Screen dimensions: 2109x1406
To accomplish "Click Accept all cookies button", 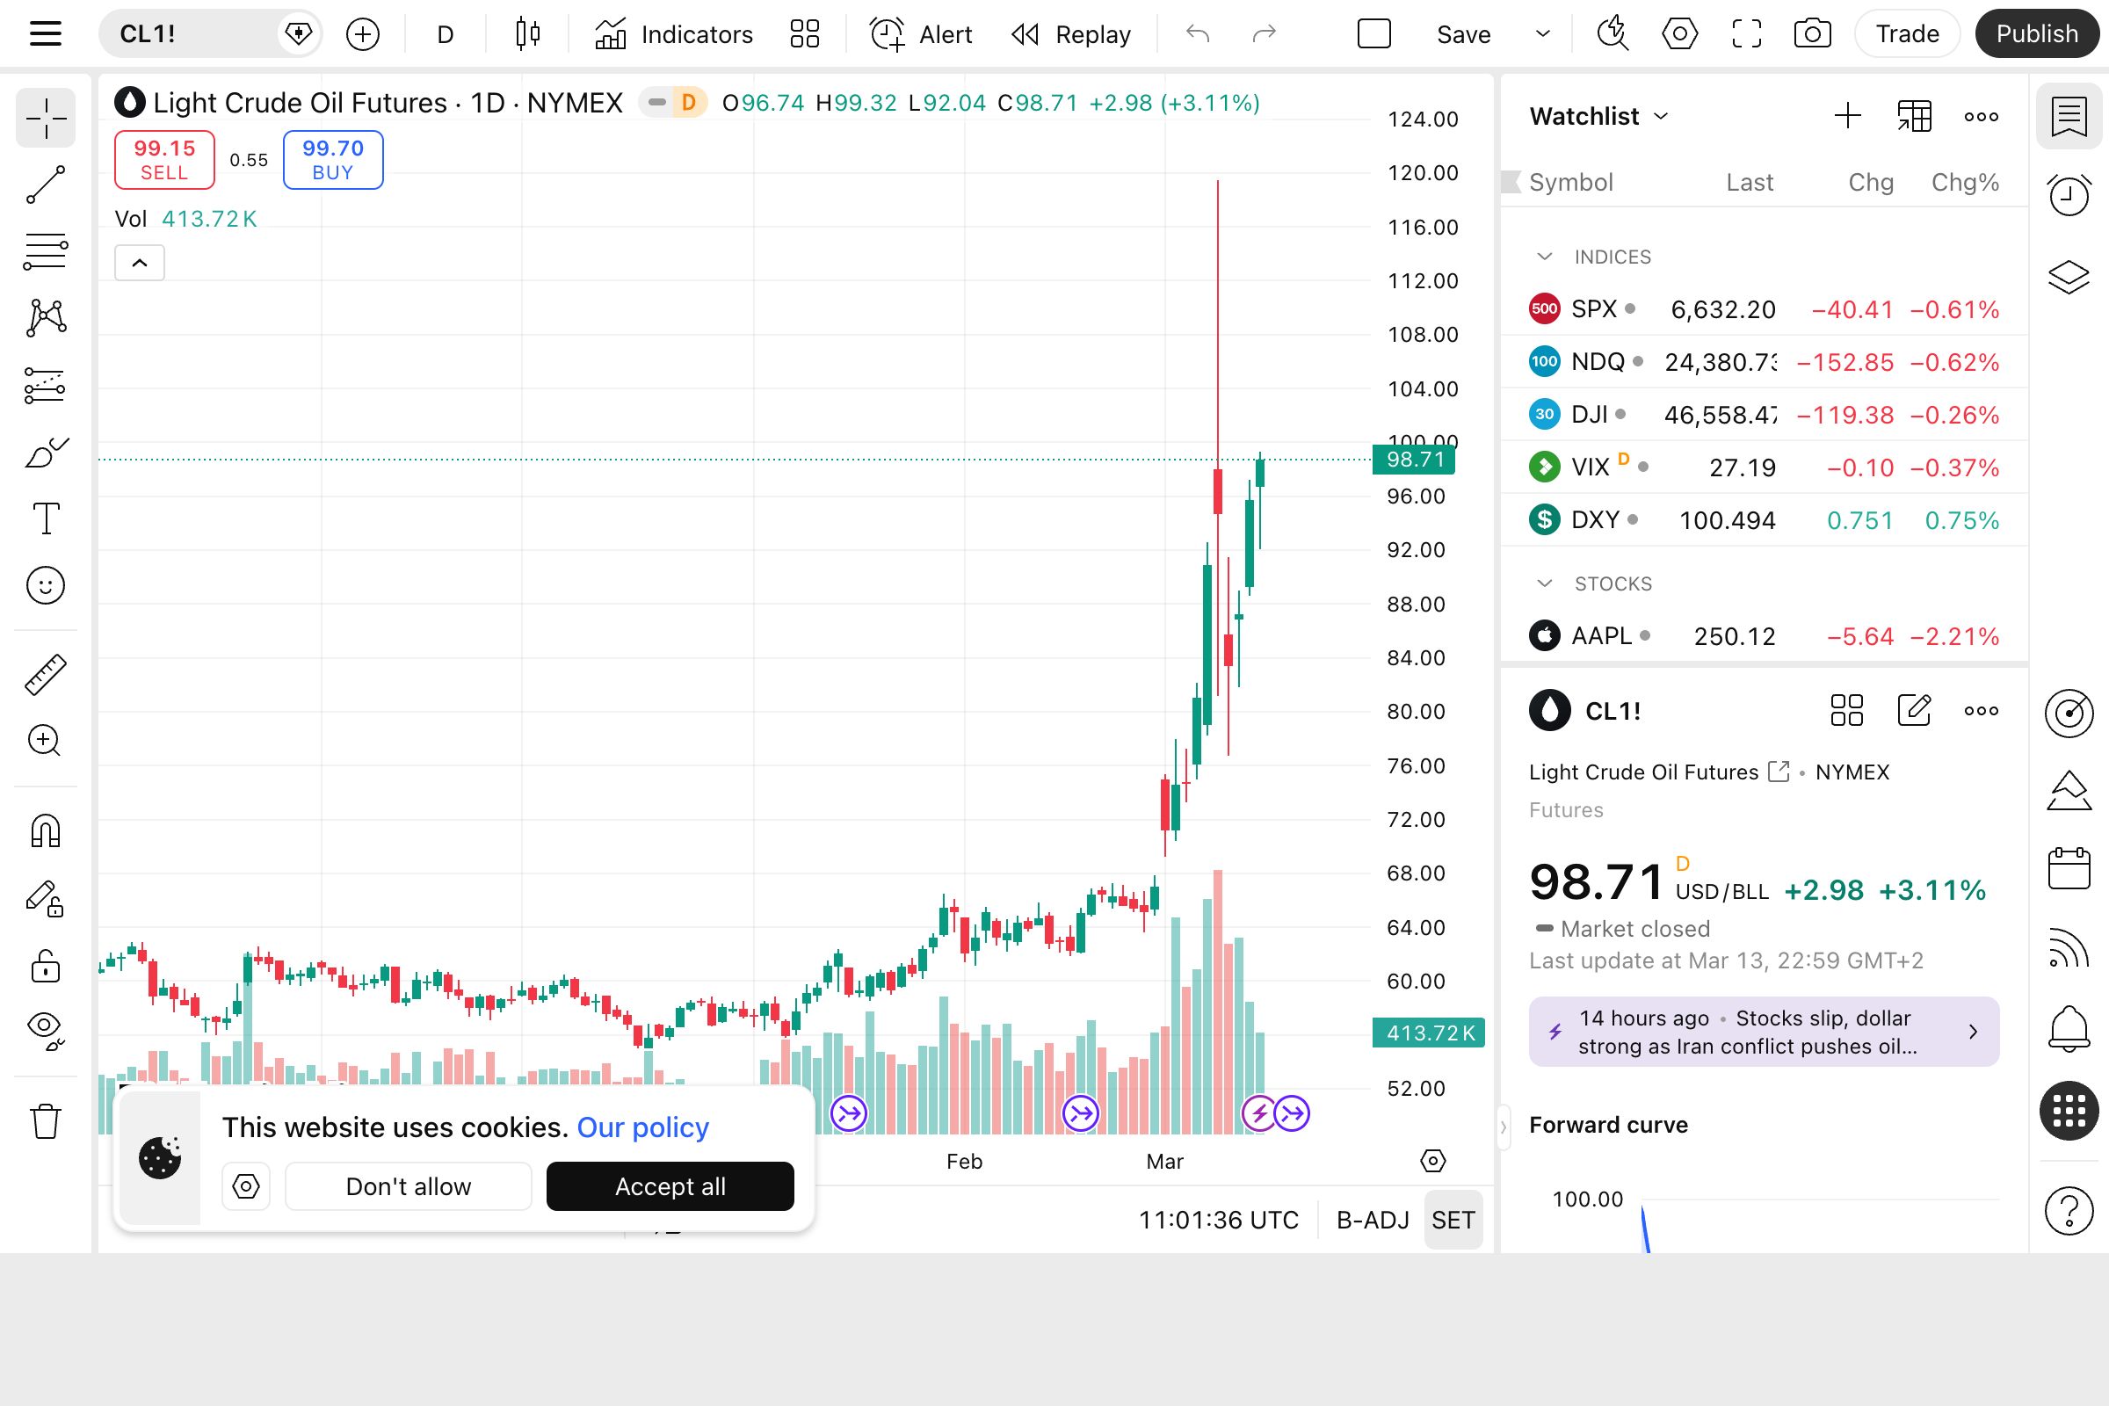I will 670,1186.
